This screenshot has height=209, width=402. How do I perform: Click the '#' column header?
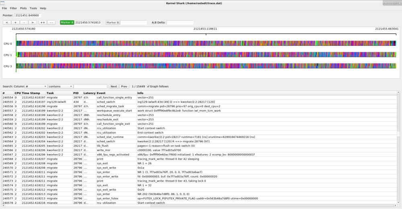[x=8, y=93]
